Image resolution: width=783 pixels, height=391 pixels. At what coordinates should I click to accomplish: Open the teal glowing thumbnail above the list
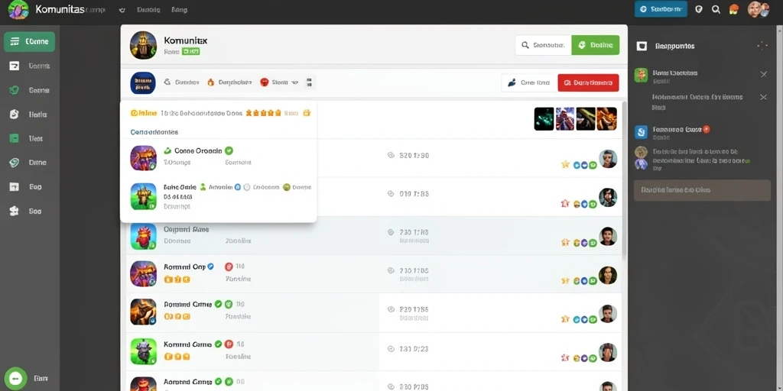point(544,118)
